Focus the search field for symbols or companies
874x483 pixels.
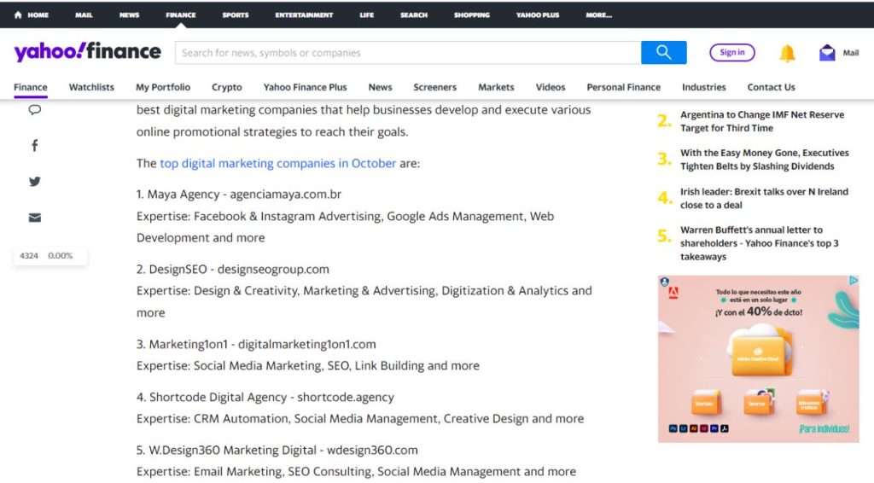408,53
